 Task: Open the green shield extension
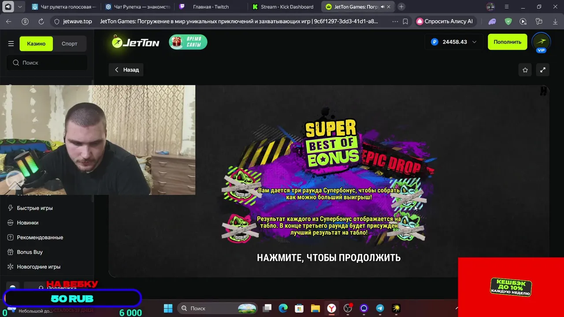[508, 21]
